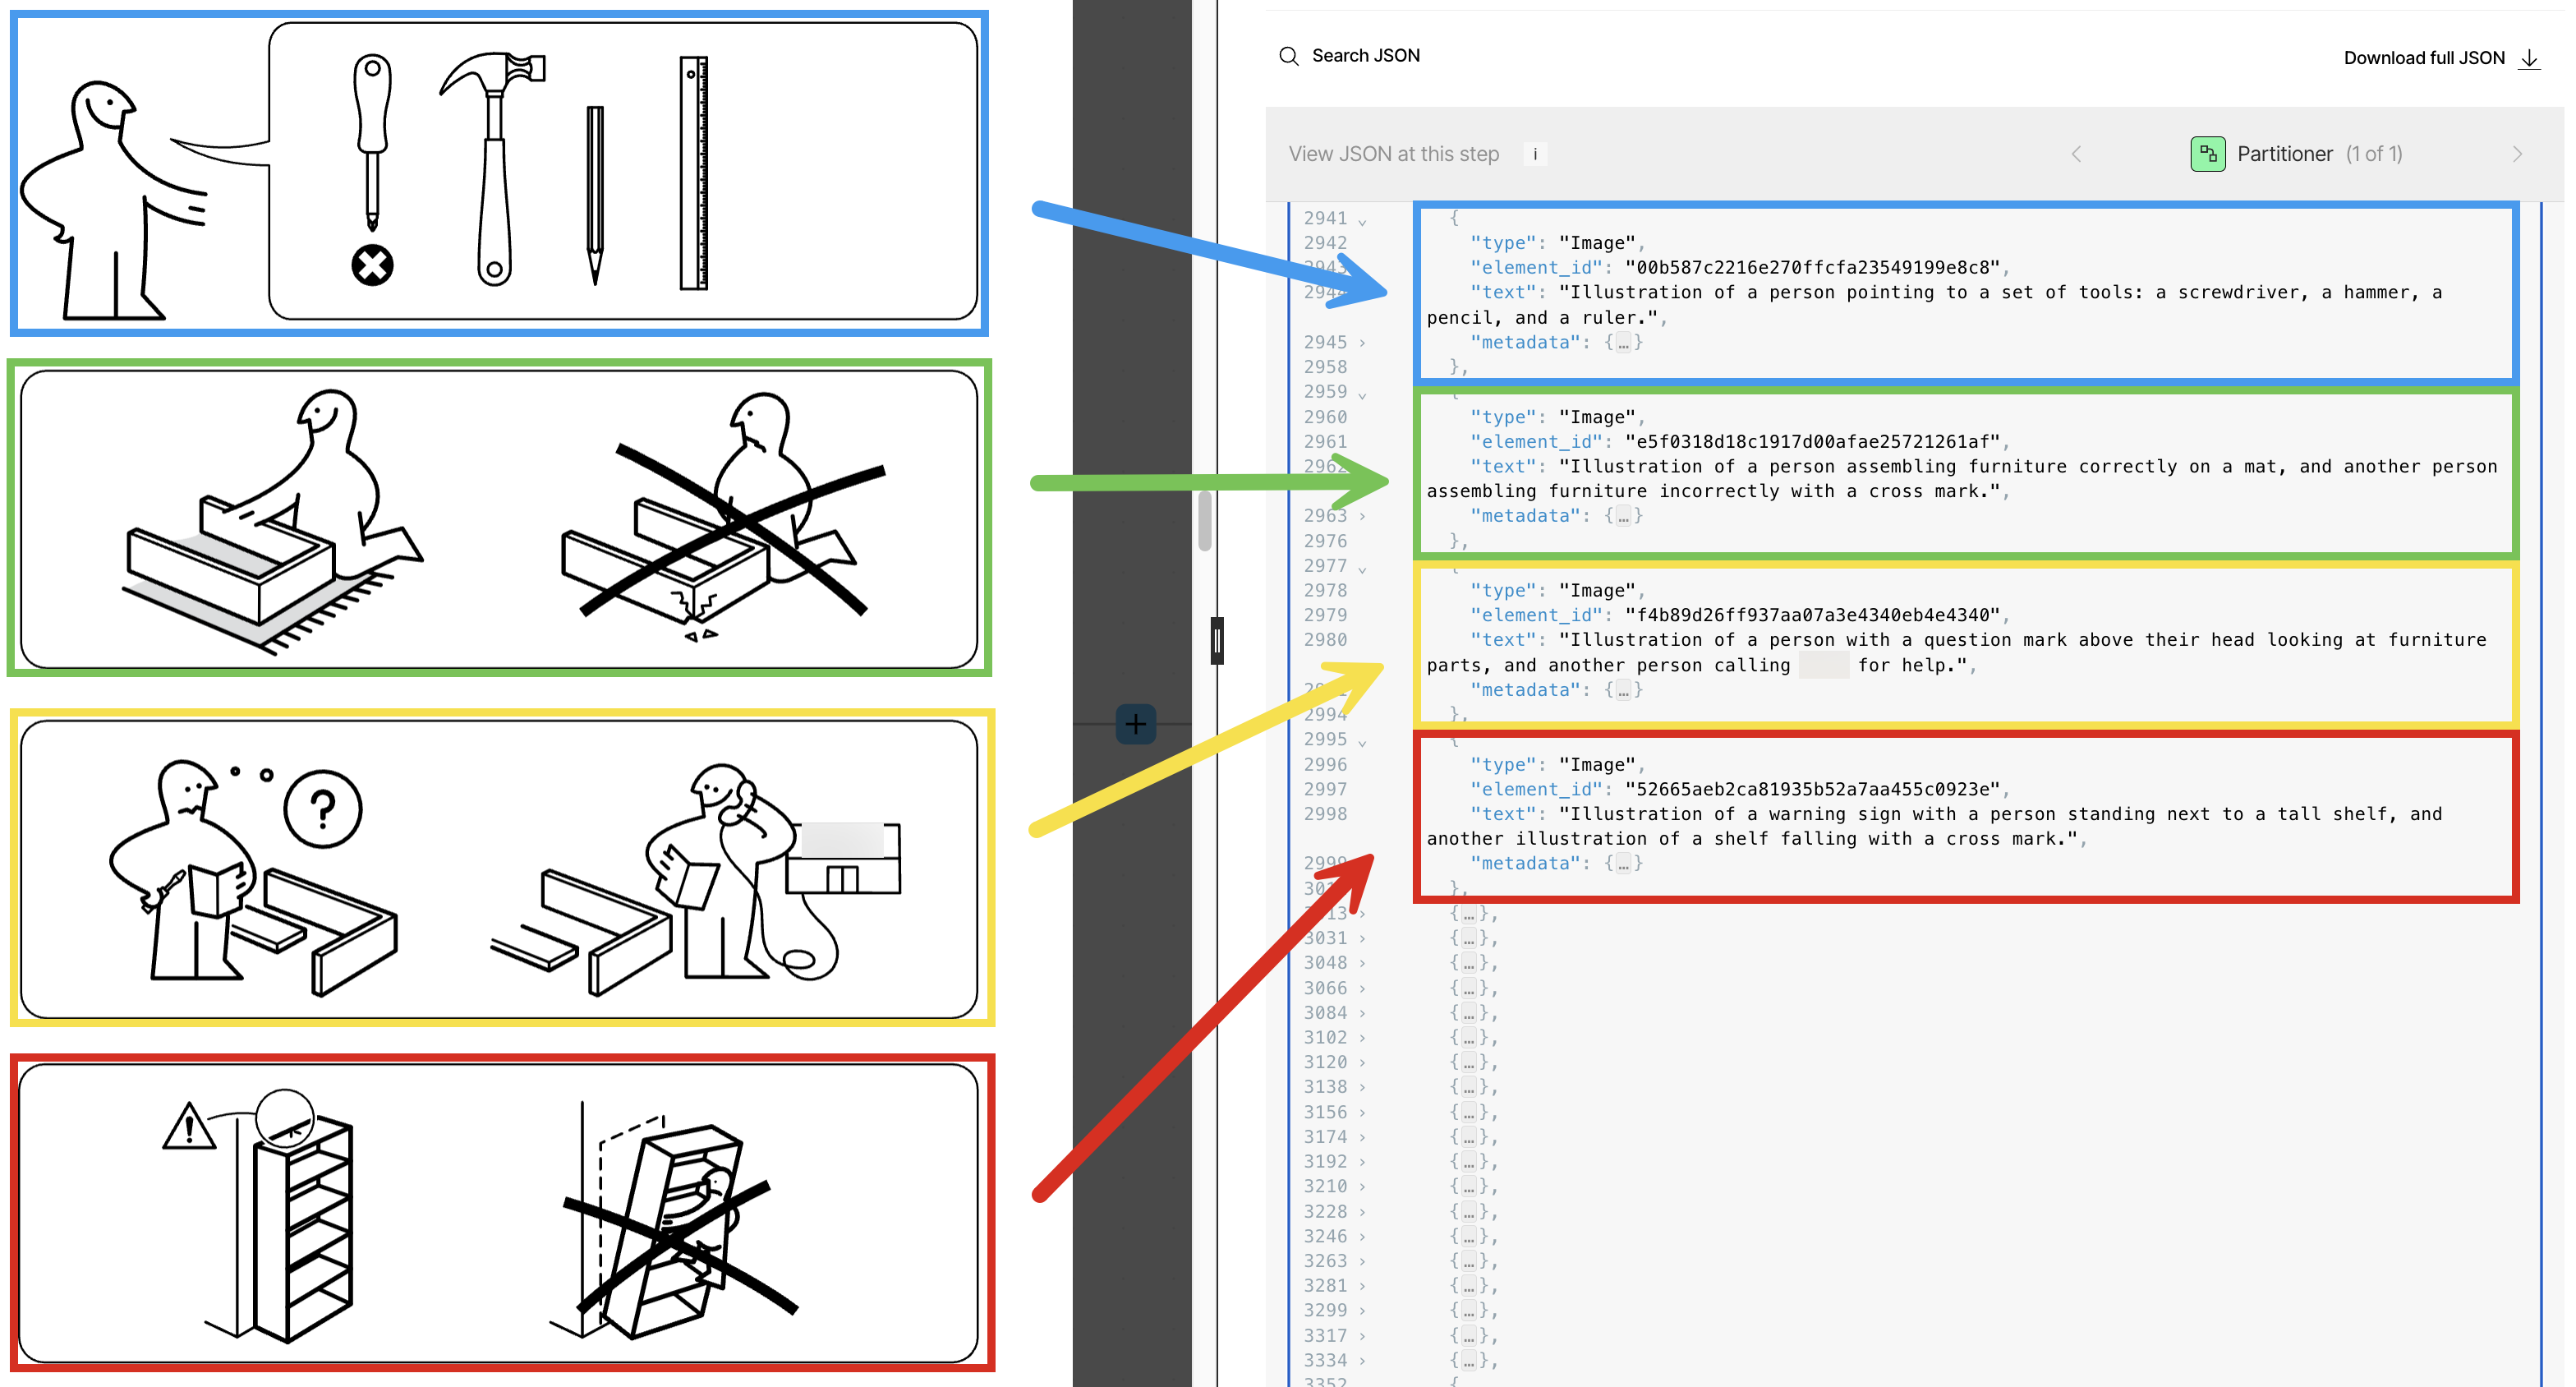
Task: Click the green Partitioner node icon
Action: [2207, 154]
